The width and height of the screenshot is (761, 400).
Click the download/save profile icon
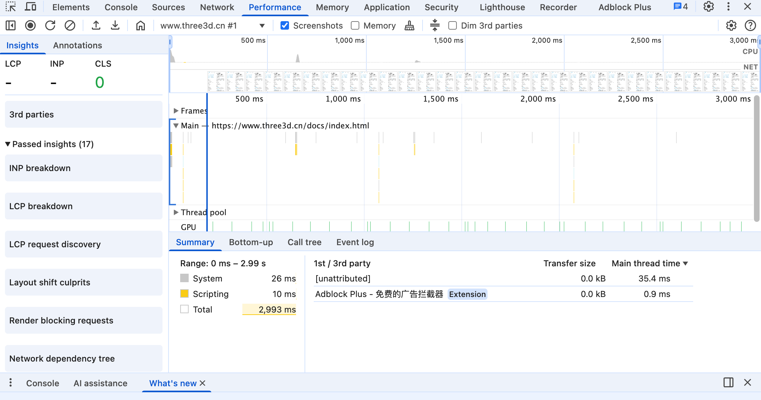click(x=115, y=25)
